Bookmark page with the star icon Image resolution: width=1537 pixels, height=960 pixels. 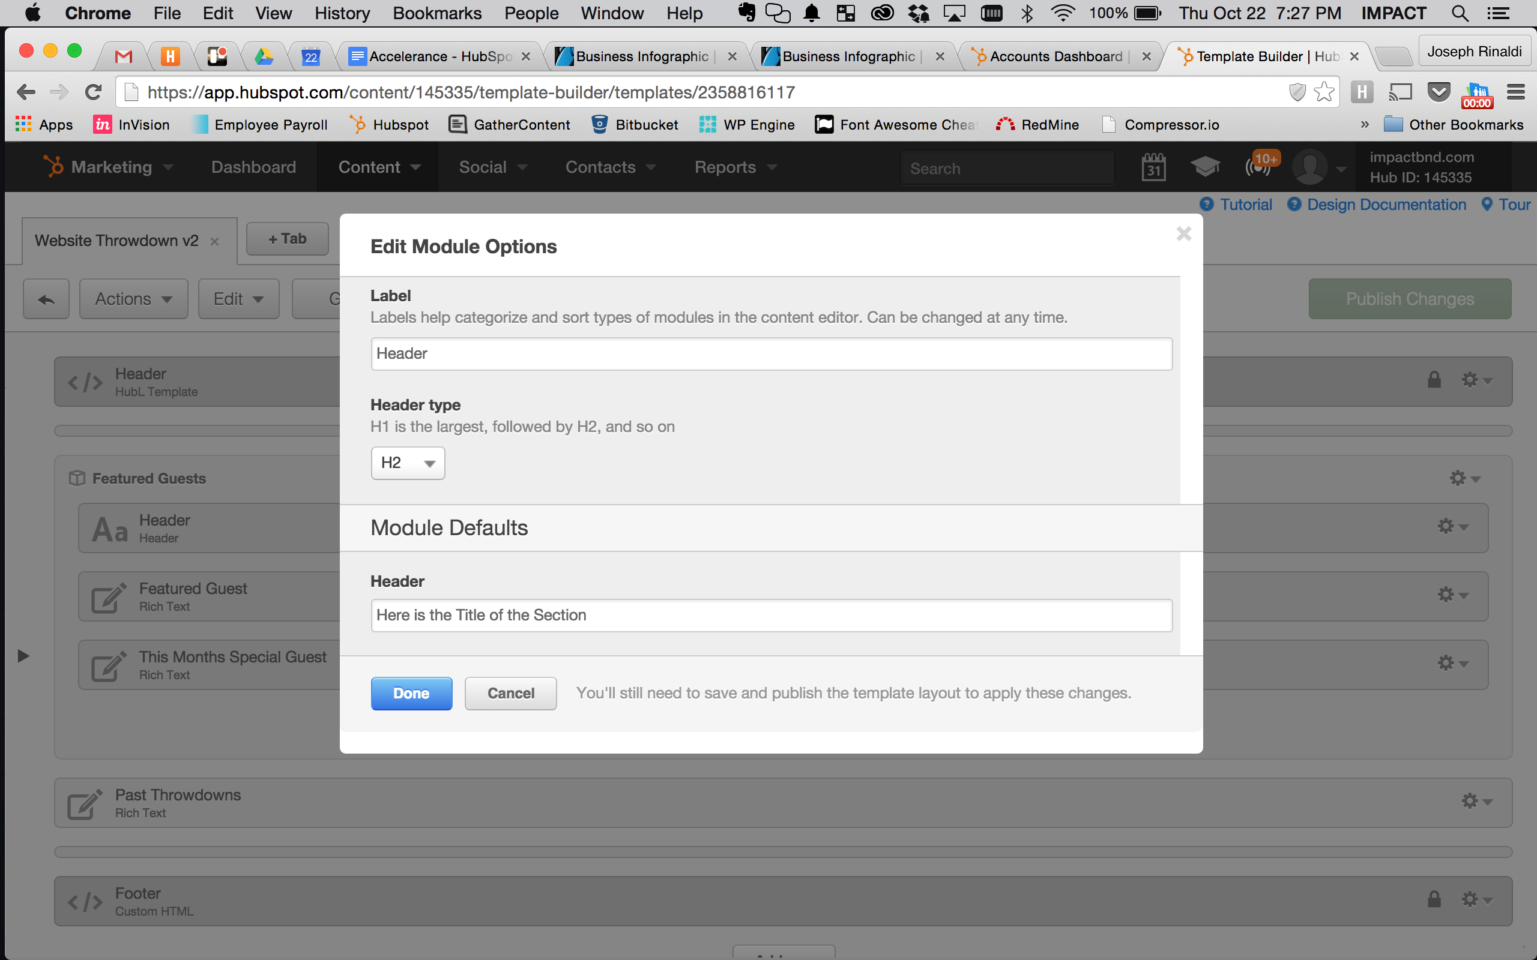(1324, 92)
